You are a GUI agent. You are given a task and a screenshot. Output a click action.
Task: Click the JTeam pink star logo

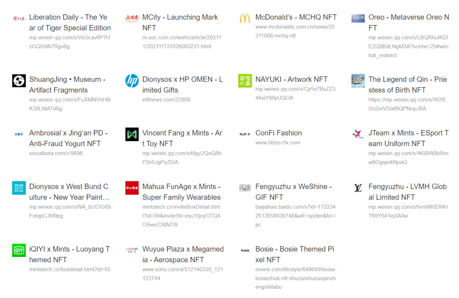pos(358,134)
